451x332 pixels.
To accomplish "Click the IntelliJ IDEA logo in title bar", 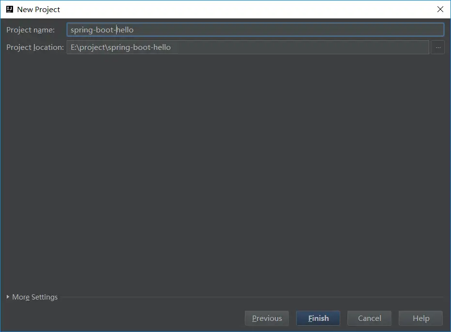I will pyautogui.click(x=9, y=9).
